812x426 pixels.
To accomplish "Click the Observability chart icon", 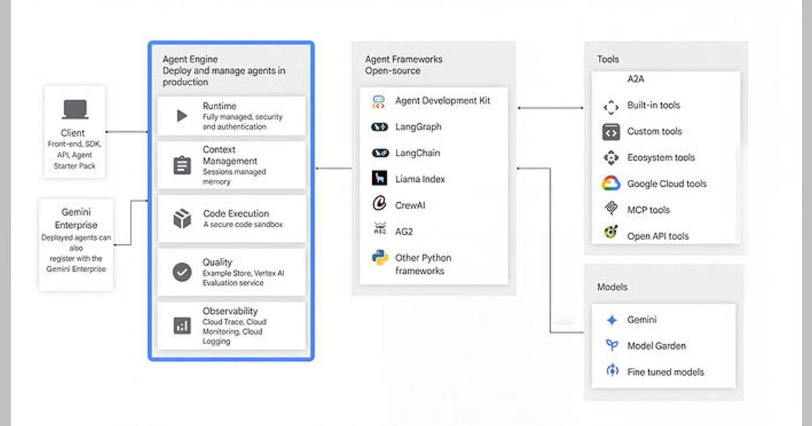I will pyautogui.click(x=181, y=325).
